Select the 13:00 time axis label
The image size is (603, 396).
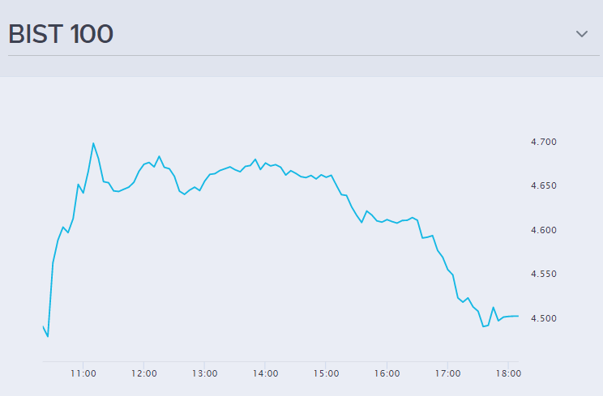coord(204,373)
